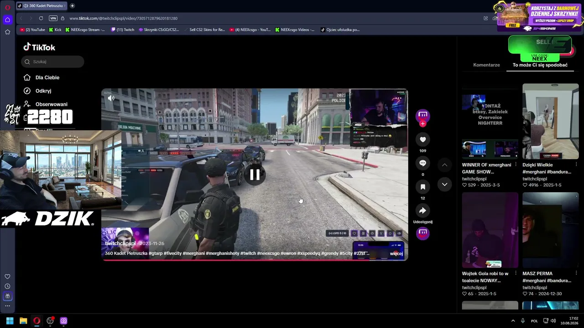
Task: Show hidden system tray icons
Action: click(x=513, y=321)
